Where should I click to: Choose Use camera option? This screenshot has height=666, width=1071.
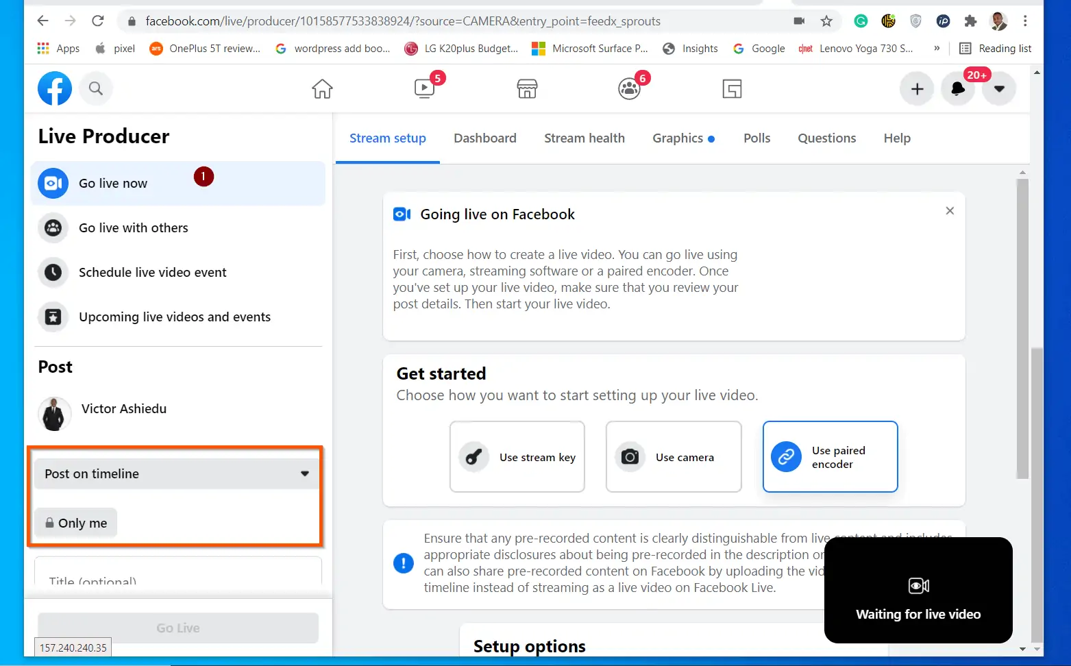click(674, 457)
